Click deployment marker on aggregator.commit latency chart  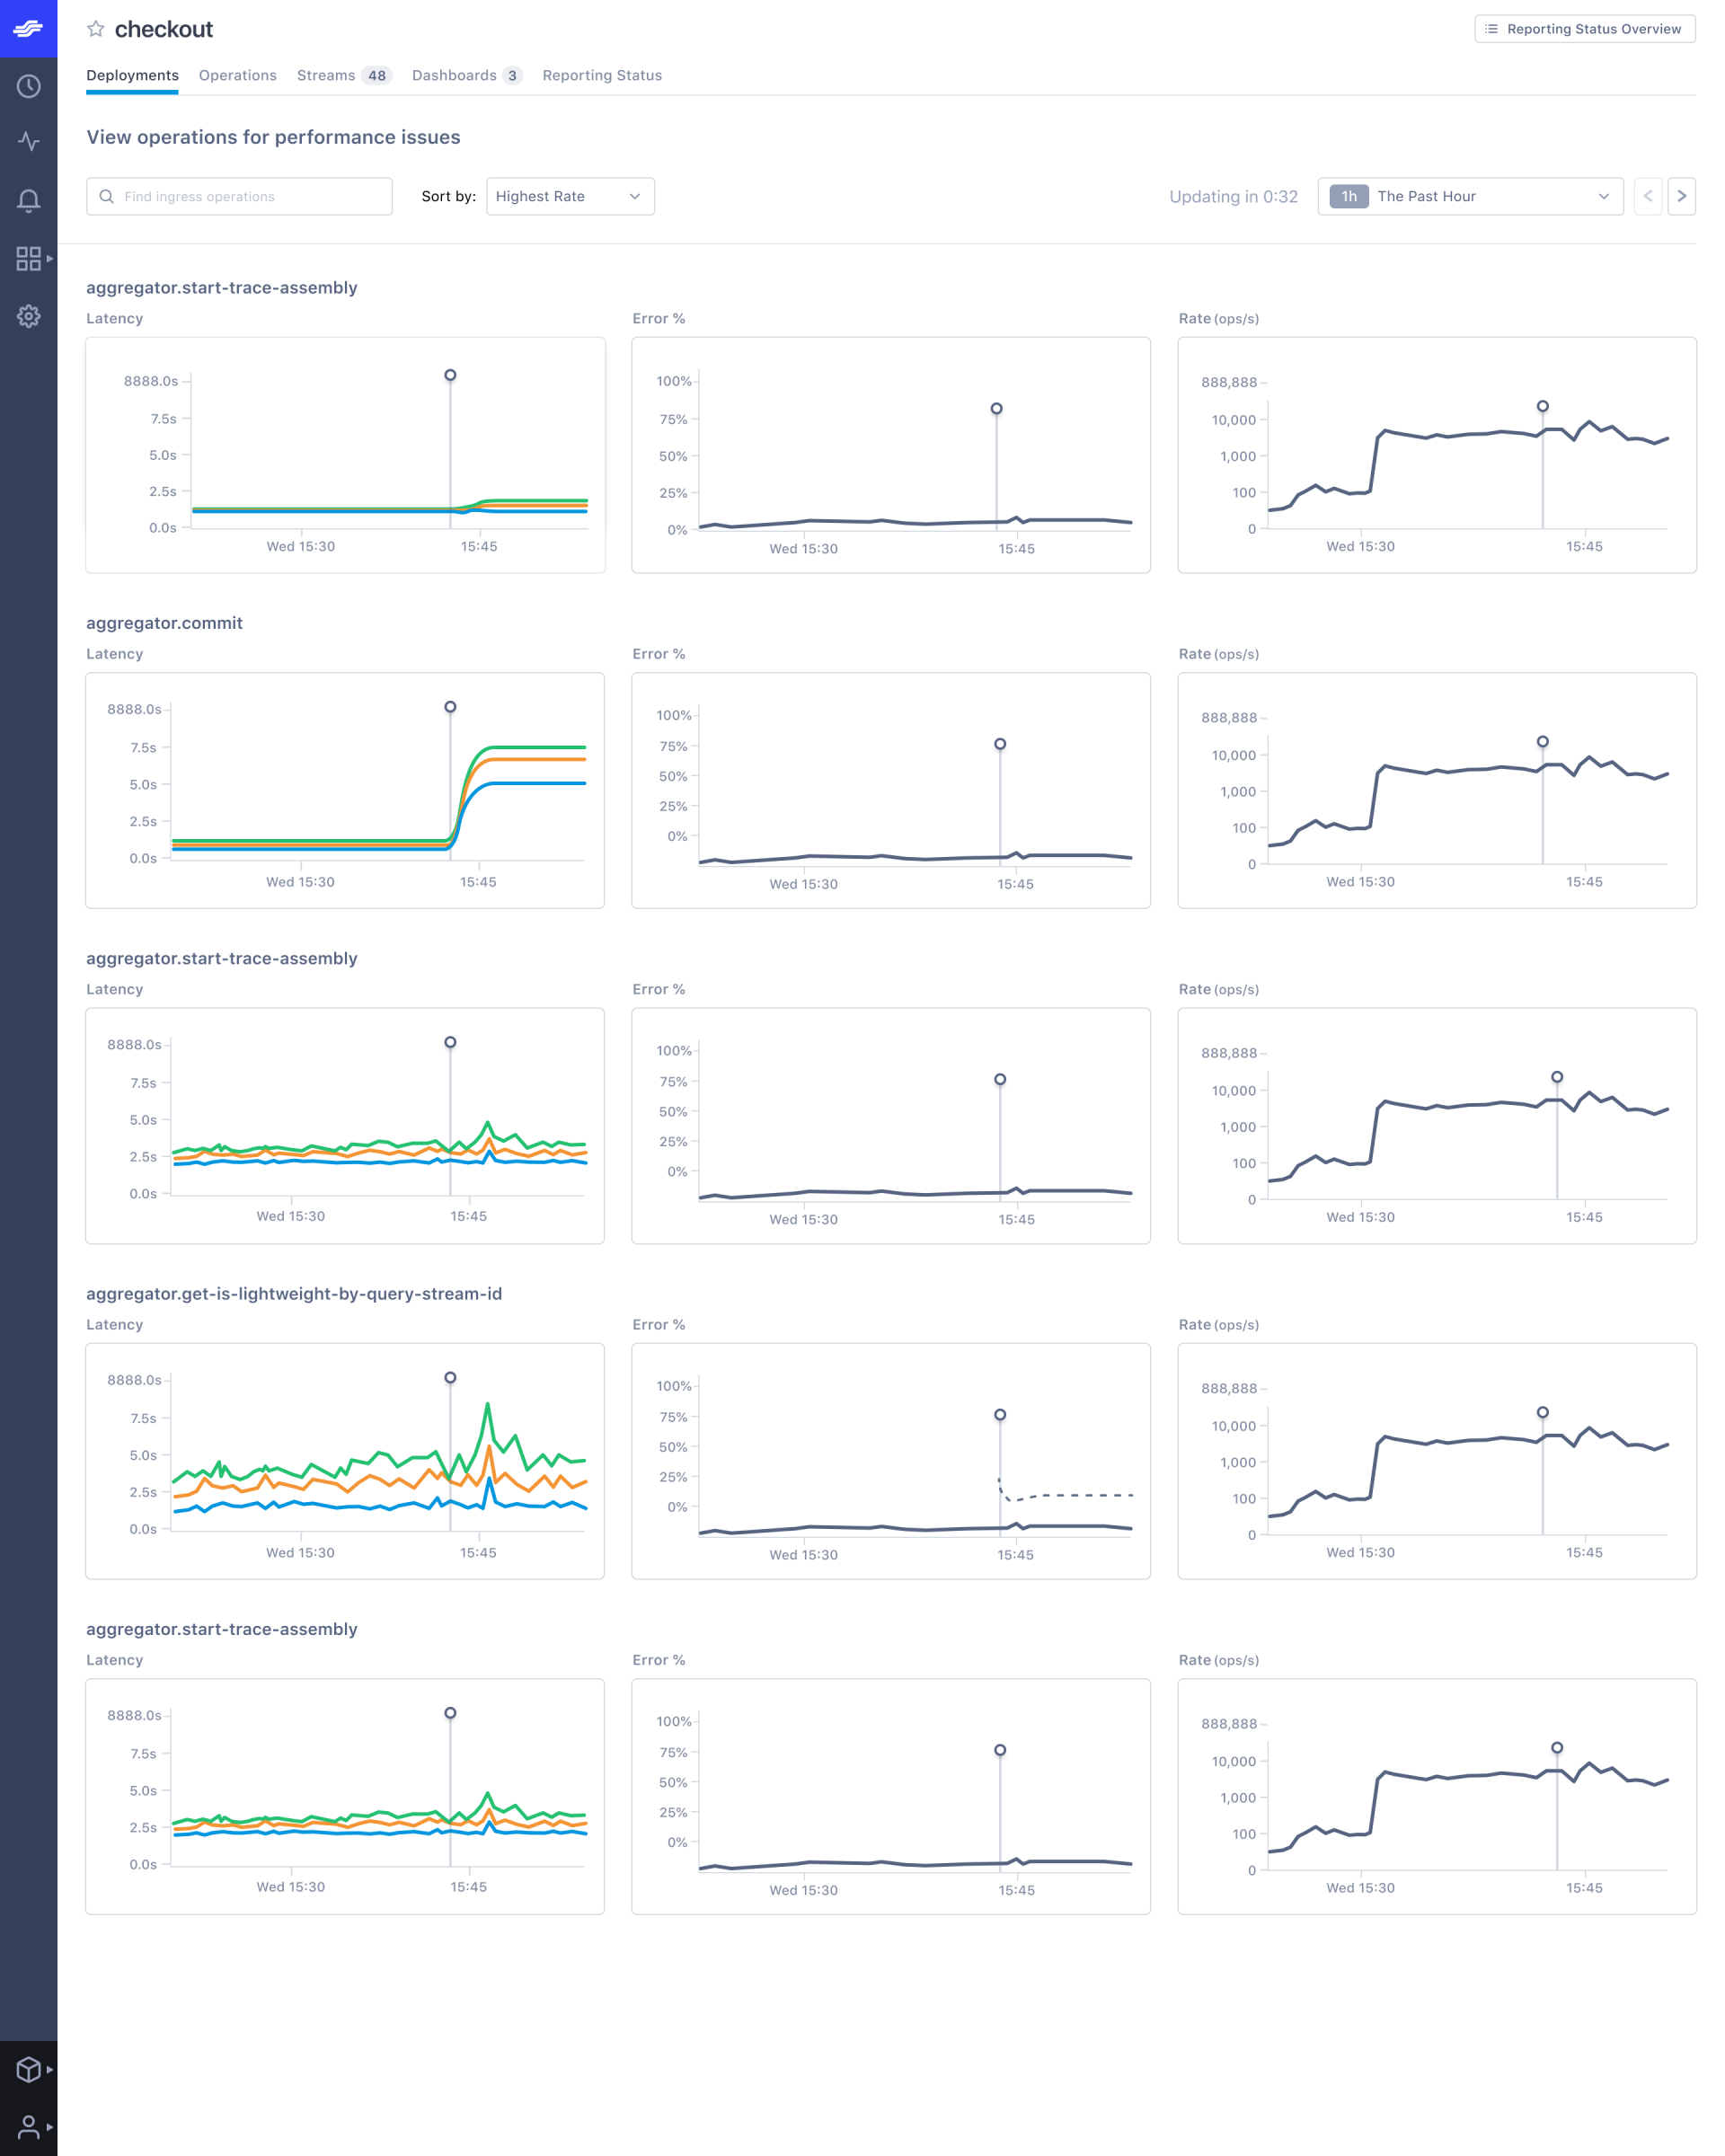(x=450, y=707)
